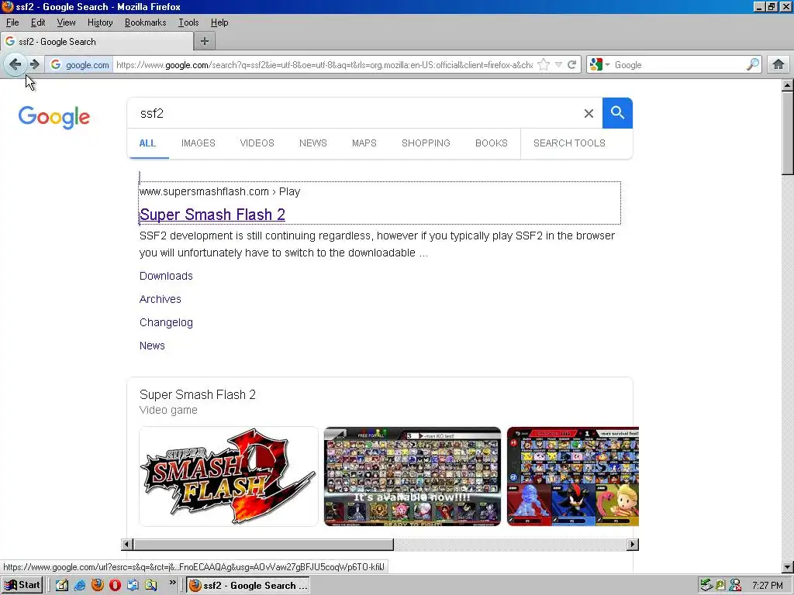The width and height of the screenshot is (794, 595).
Task: Open the Super Smash Flash 2 result link
Action: pos(212,215)
